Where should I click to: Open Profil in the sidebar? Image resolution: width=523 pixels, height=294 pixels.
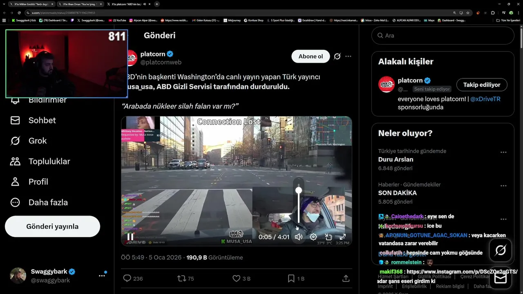pos(29,182)
